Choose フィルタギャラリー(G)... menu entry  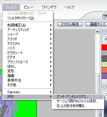click(x=28, y=18)
